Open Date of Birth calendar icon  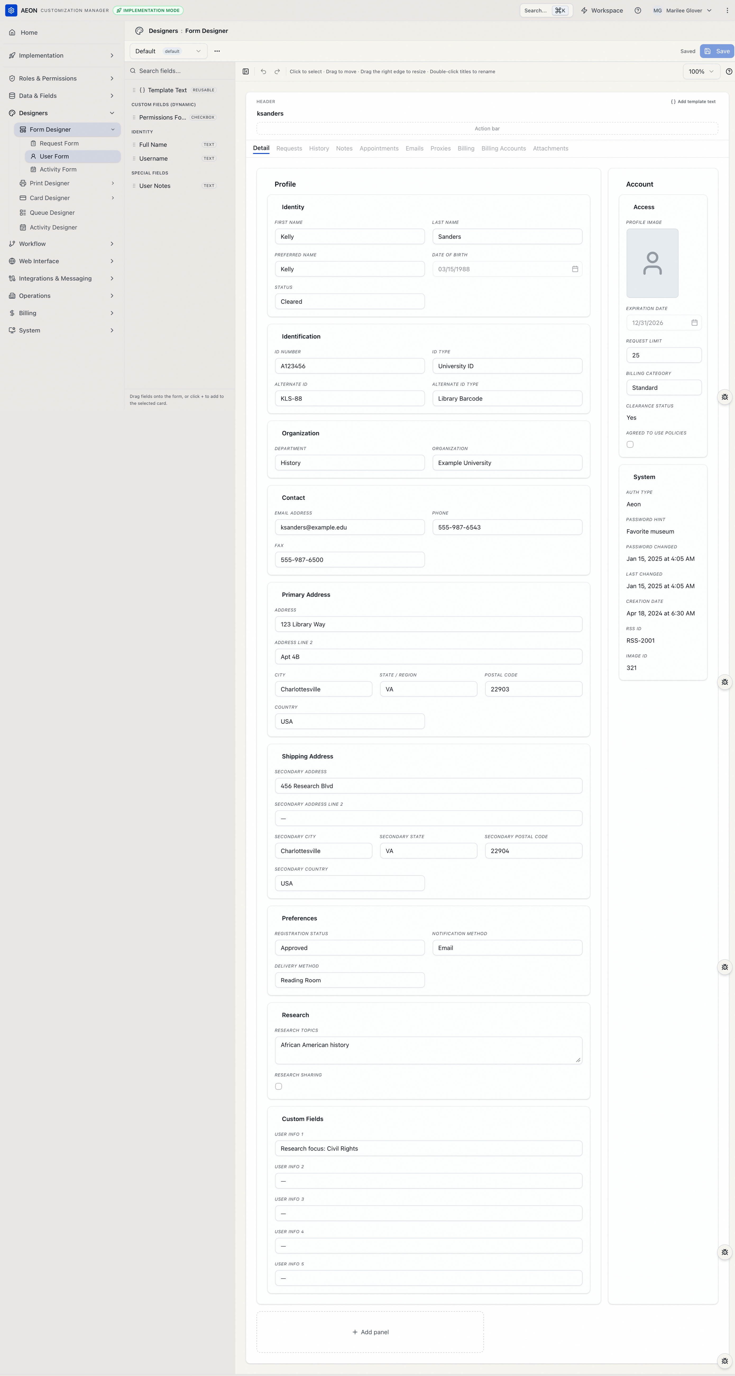[x=575, y=269]
